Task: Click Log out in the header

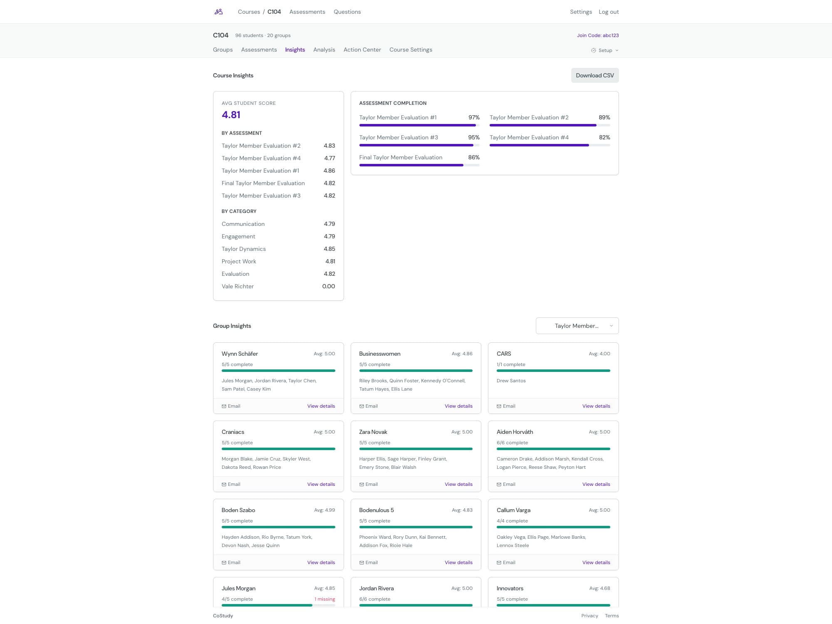Action: 608,12
